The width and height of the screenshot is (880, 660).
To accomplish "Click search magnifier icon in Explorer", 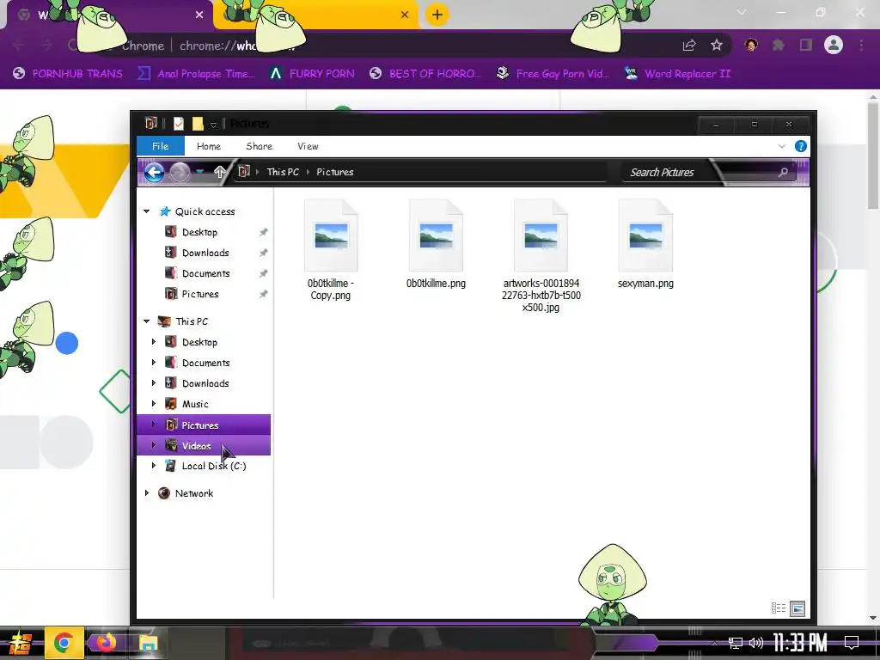I will (783, 172).
